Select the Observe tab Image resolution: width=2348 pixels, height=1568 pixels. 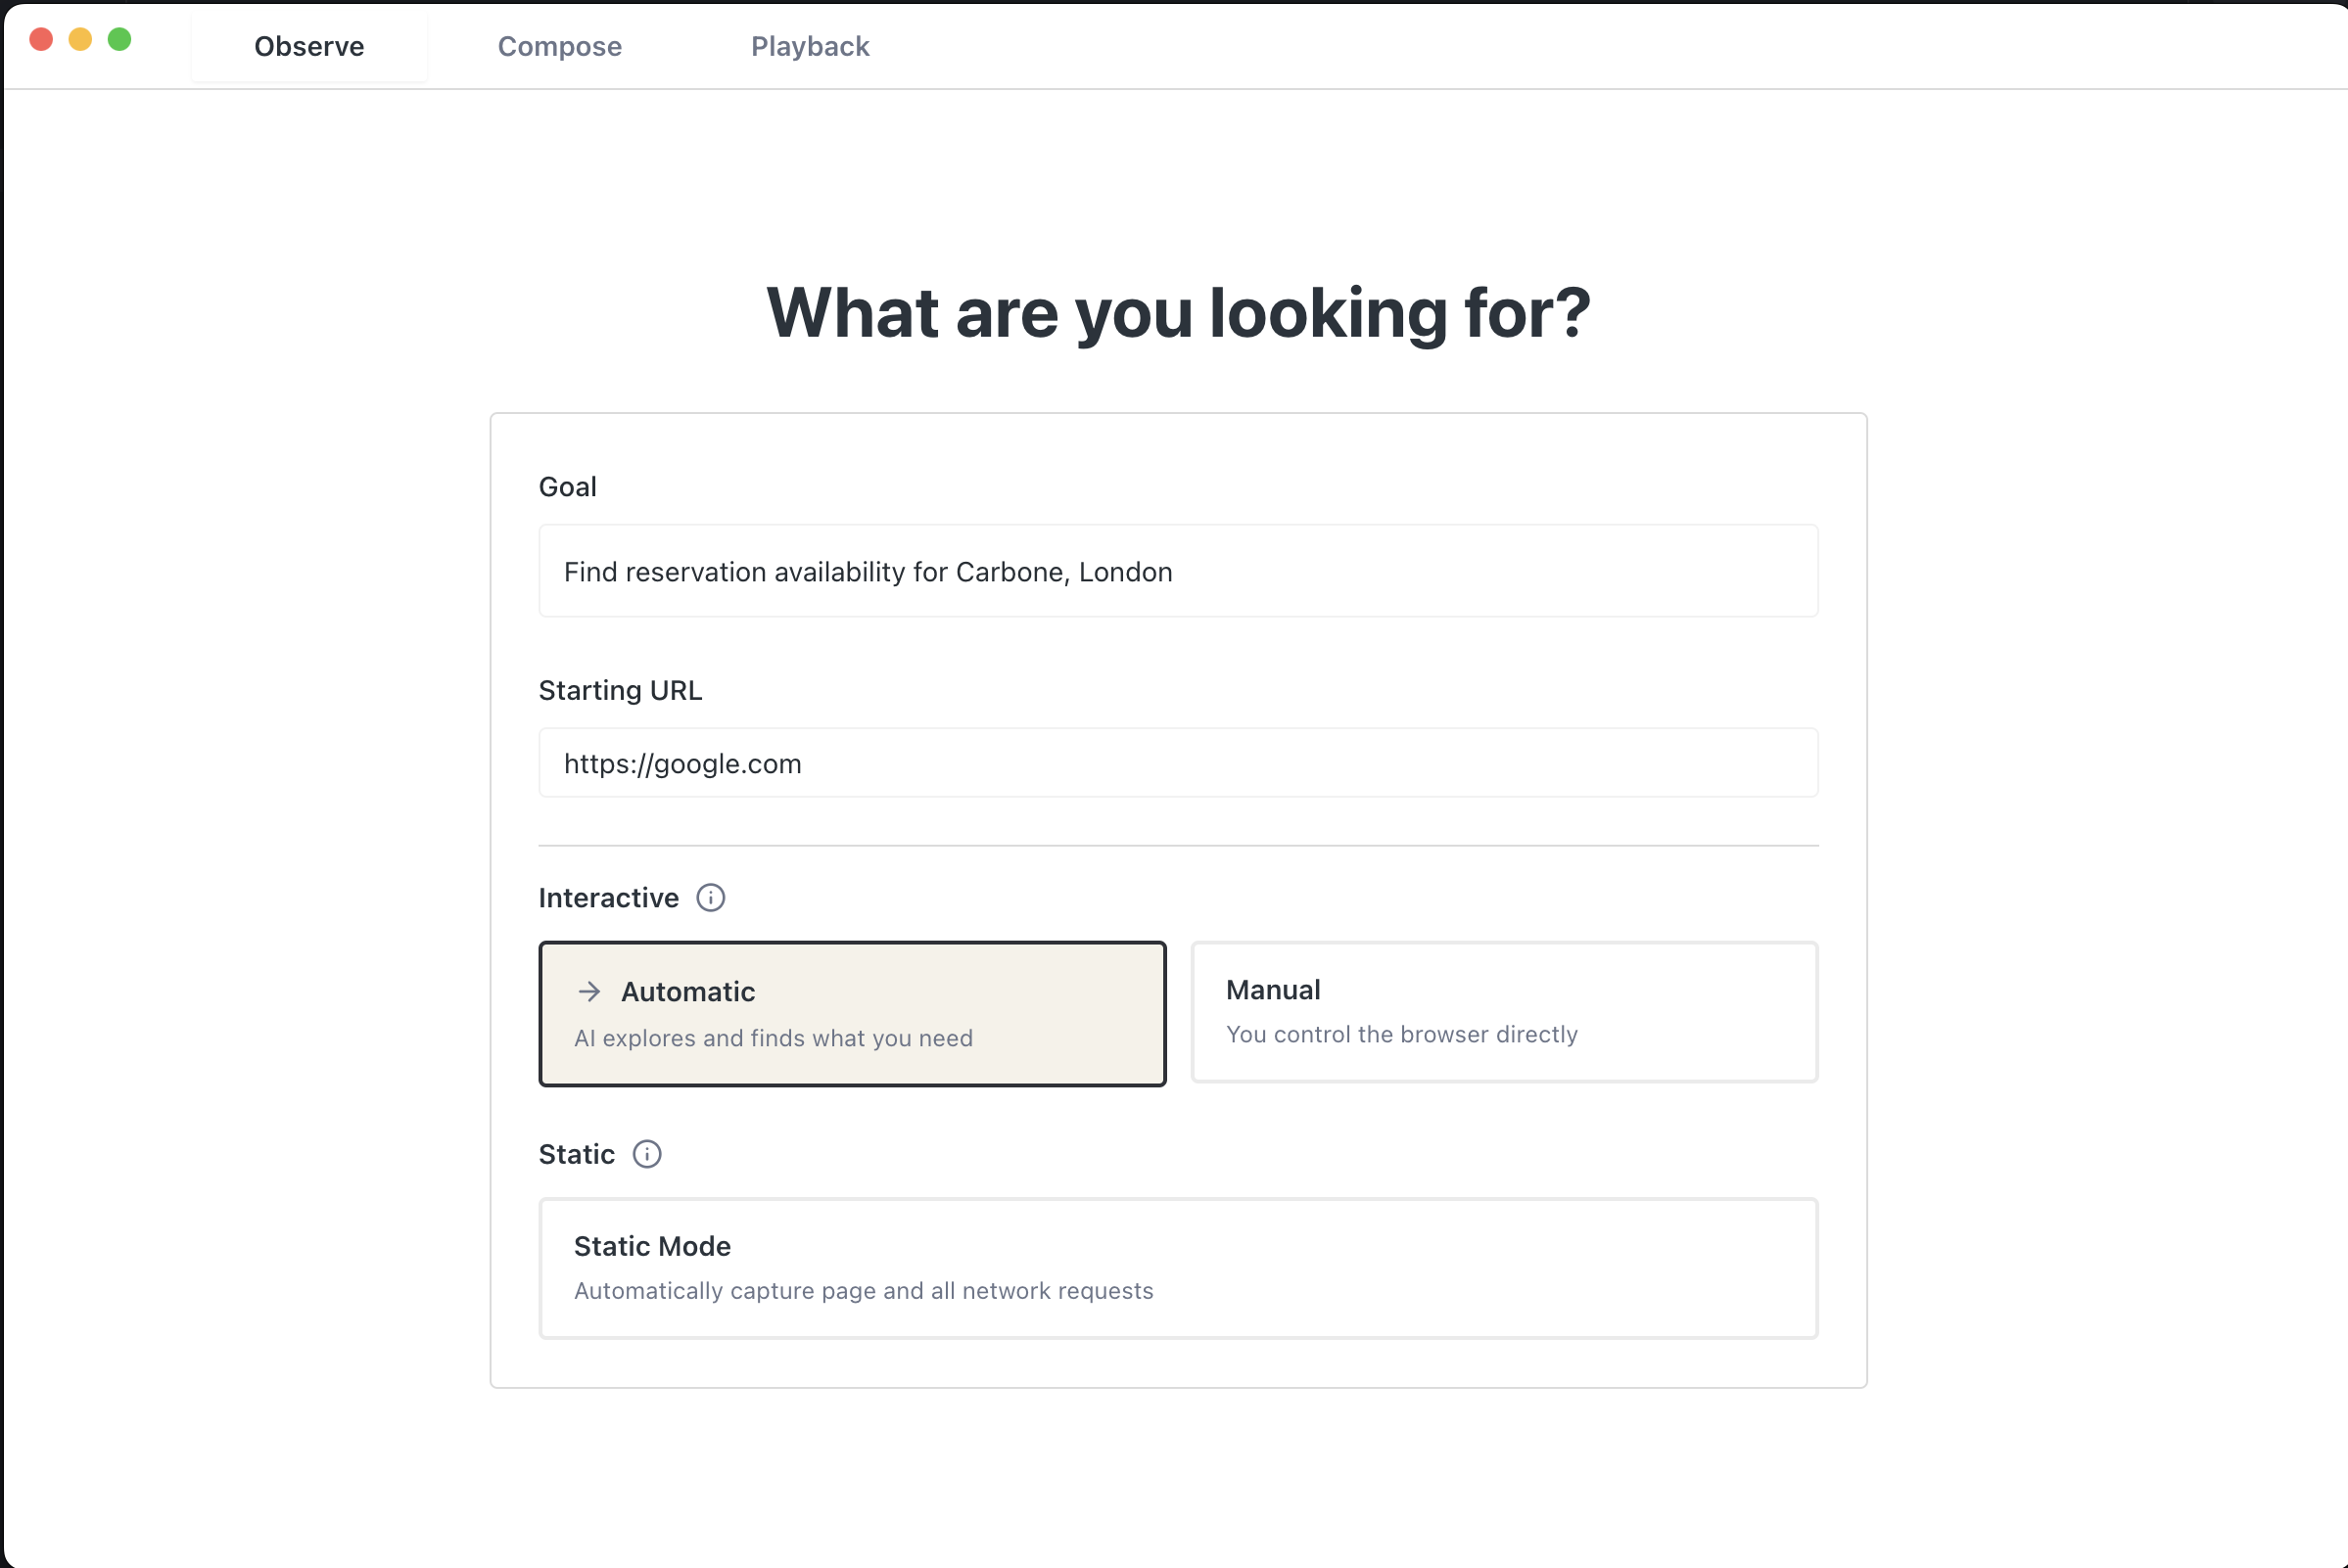click(308, 46)
